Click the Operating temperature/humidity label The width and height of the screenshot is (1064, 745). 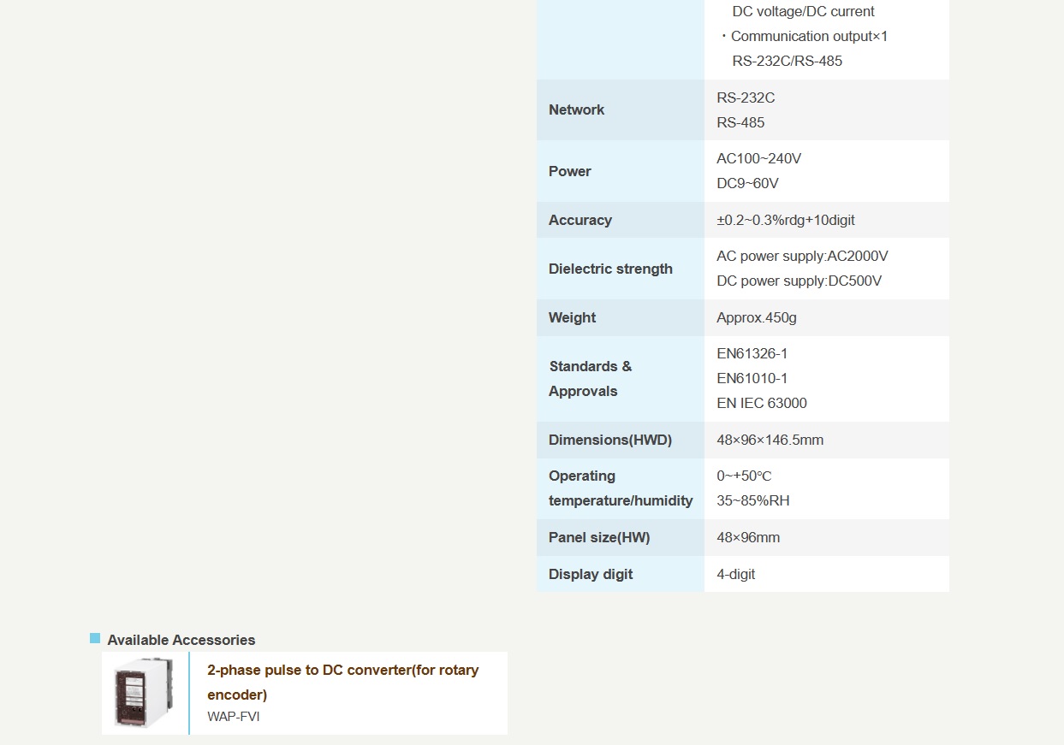[620, 488]
